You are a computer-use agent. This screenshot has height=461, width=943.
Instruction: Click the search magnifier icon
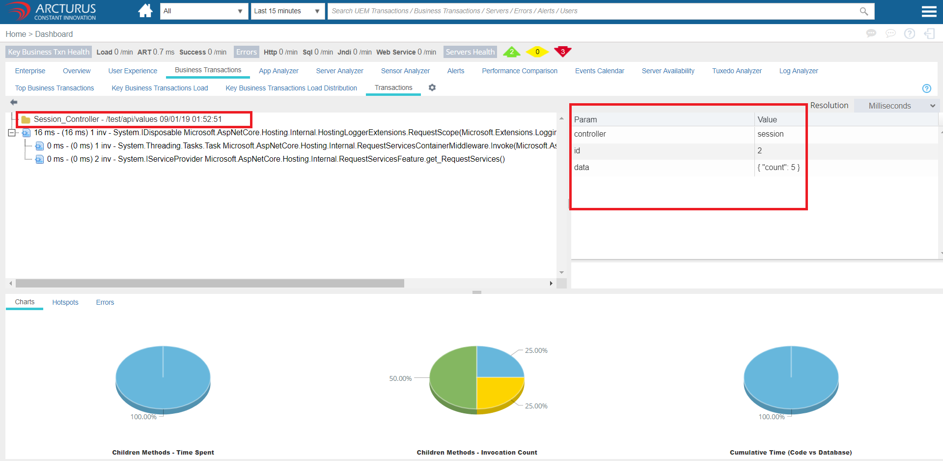coord(863,11)
